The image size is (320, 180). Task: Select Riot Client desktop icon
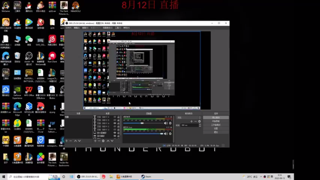tap(52, 57)
